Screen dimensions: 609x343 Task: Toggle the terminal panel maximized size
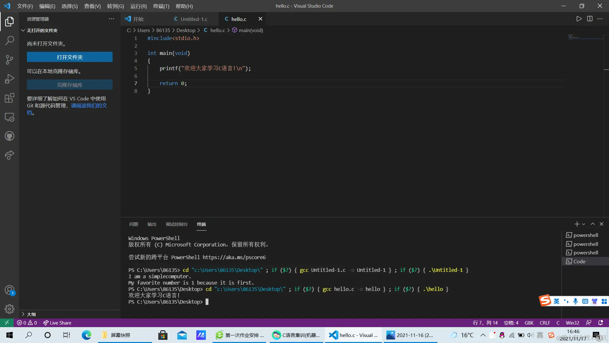click(x=593, y=224)
